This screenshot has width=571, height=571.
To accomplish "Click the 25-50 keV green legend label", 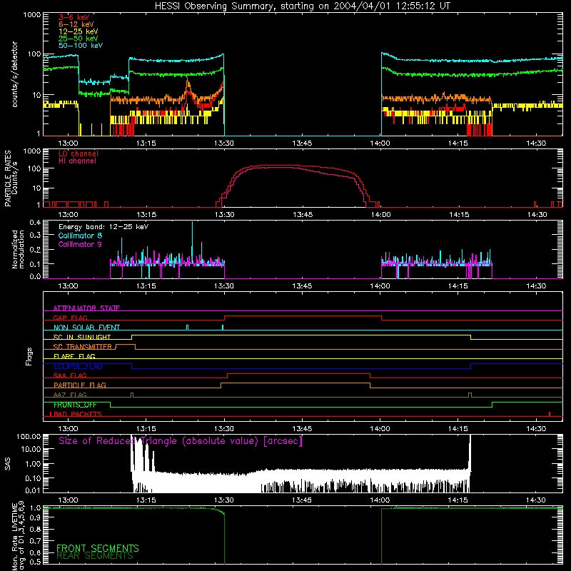I will [x=79, y=39].
